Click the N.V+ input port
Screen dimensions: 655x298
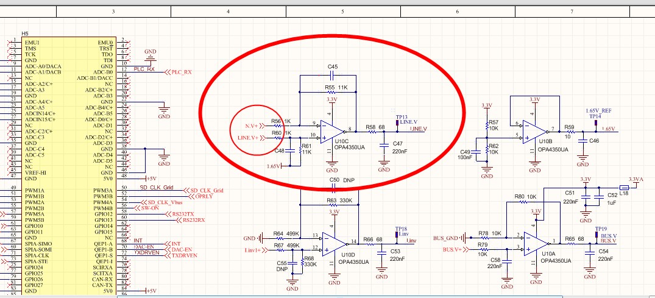pos(255,125)
